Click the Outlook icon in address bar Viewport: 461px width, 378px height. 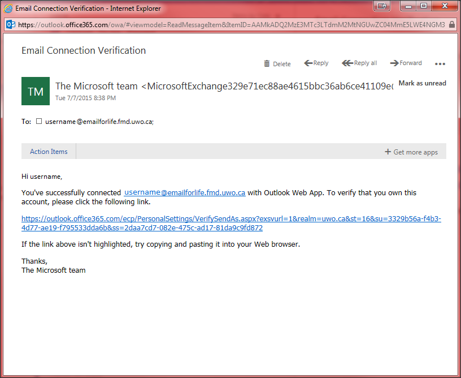click(11, 24)
